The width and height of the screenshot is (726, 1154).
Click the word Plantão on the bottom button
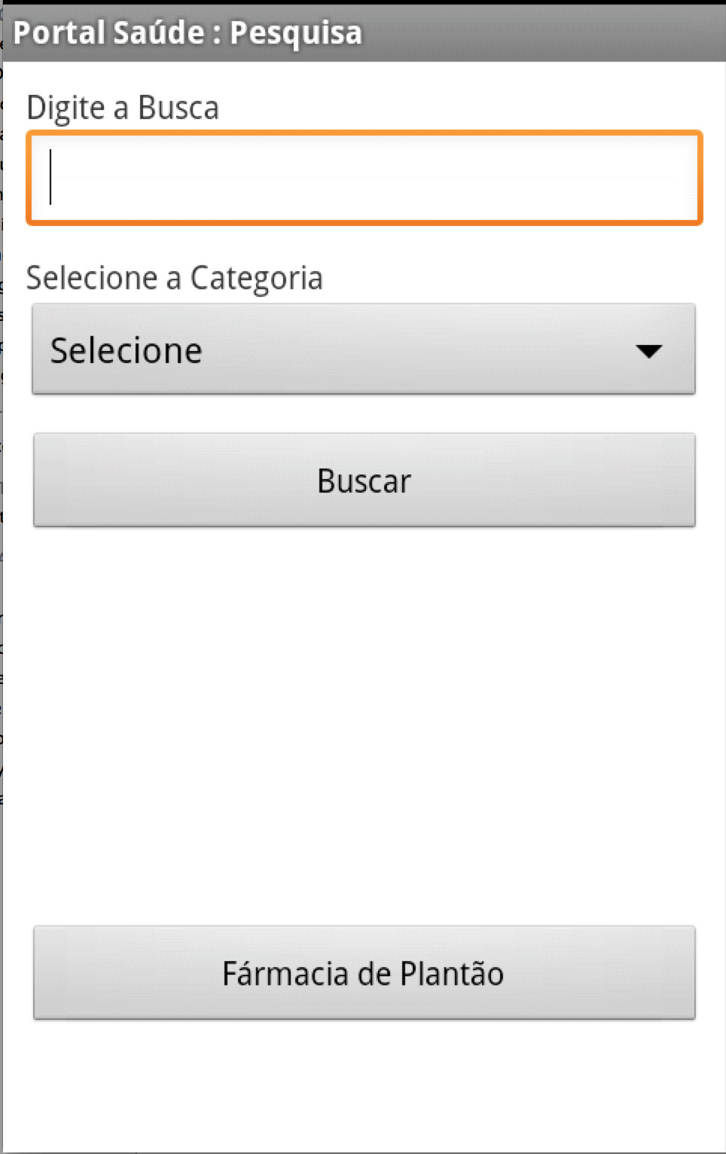(x=452, y=973)
